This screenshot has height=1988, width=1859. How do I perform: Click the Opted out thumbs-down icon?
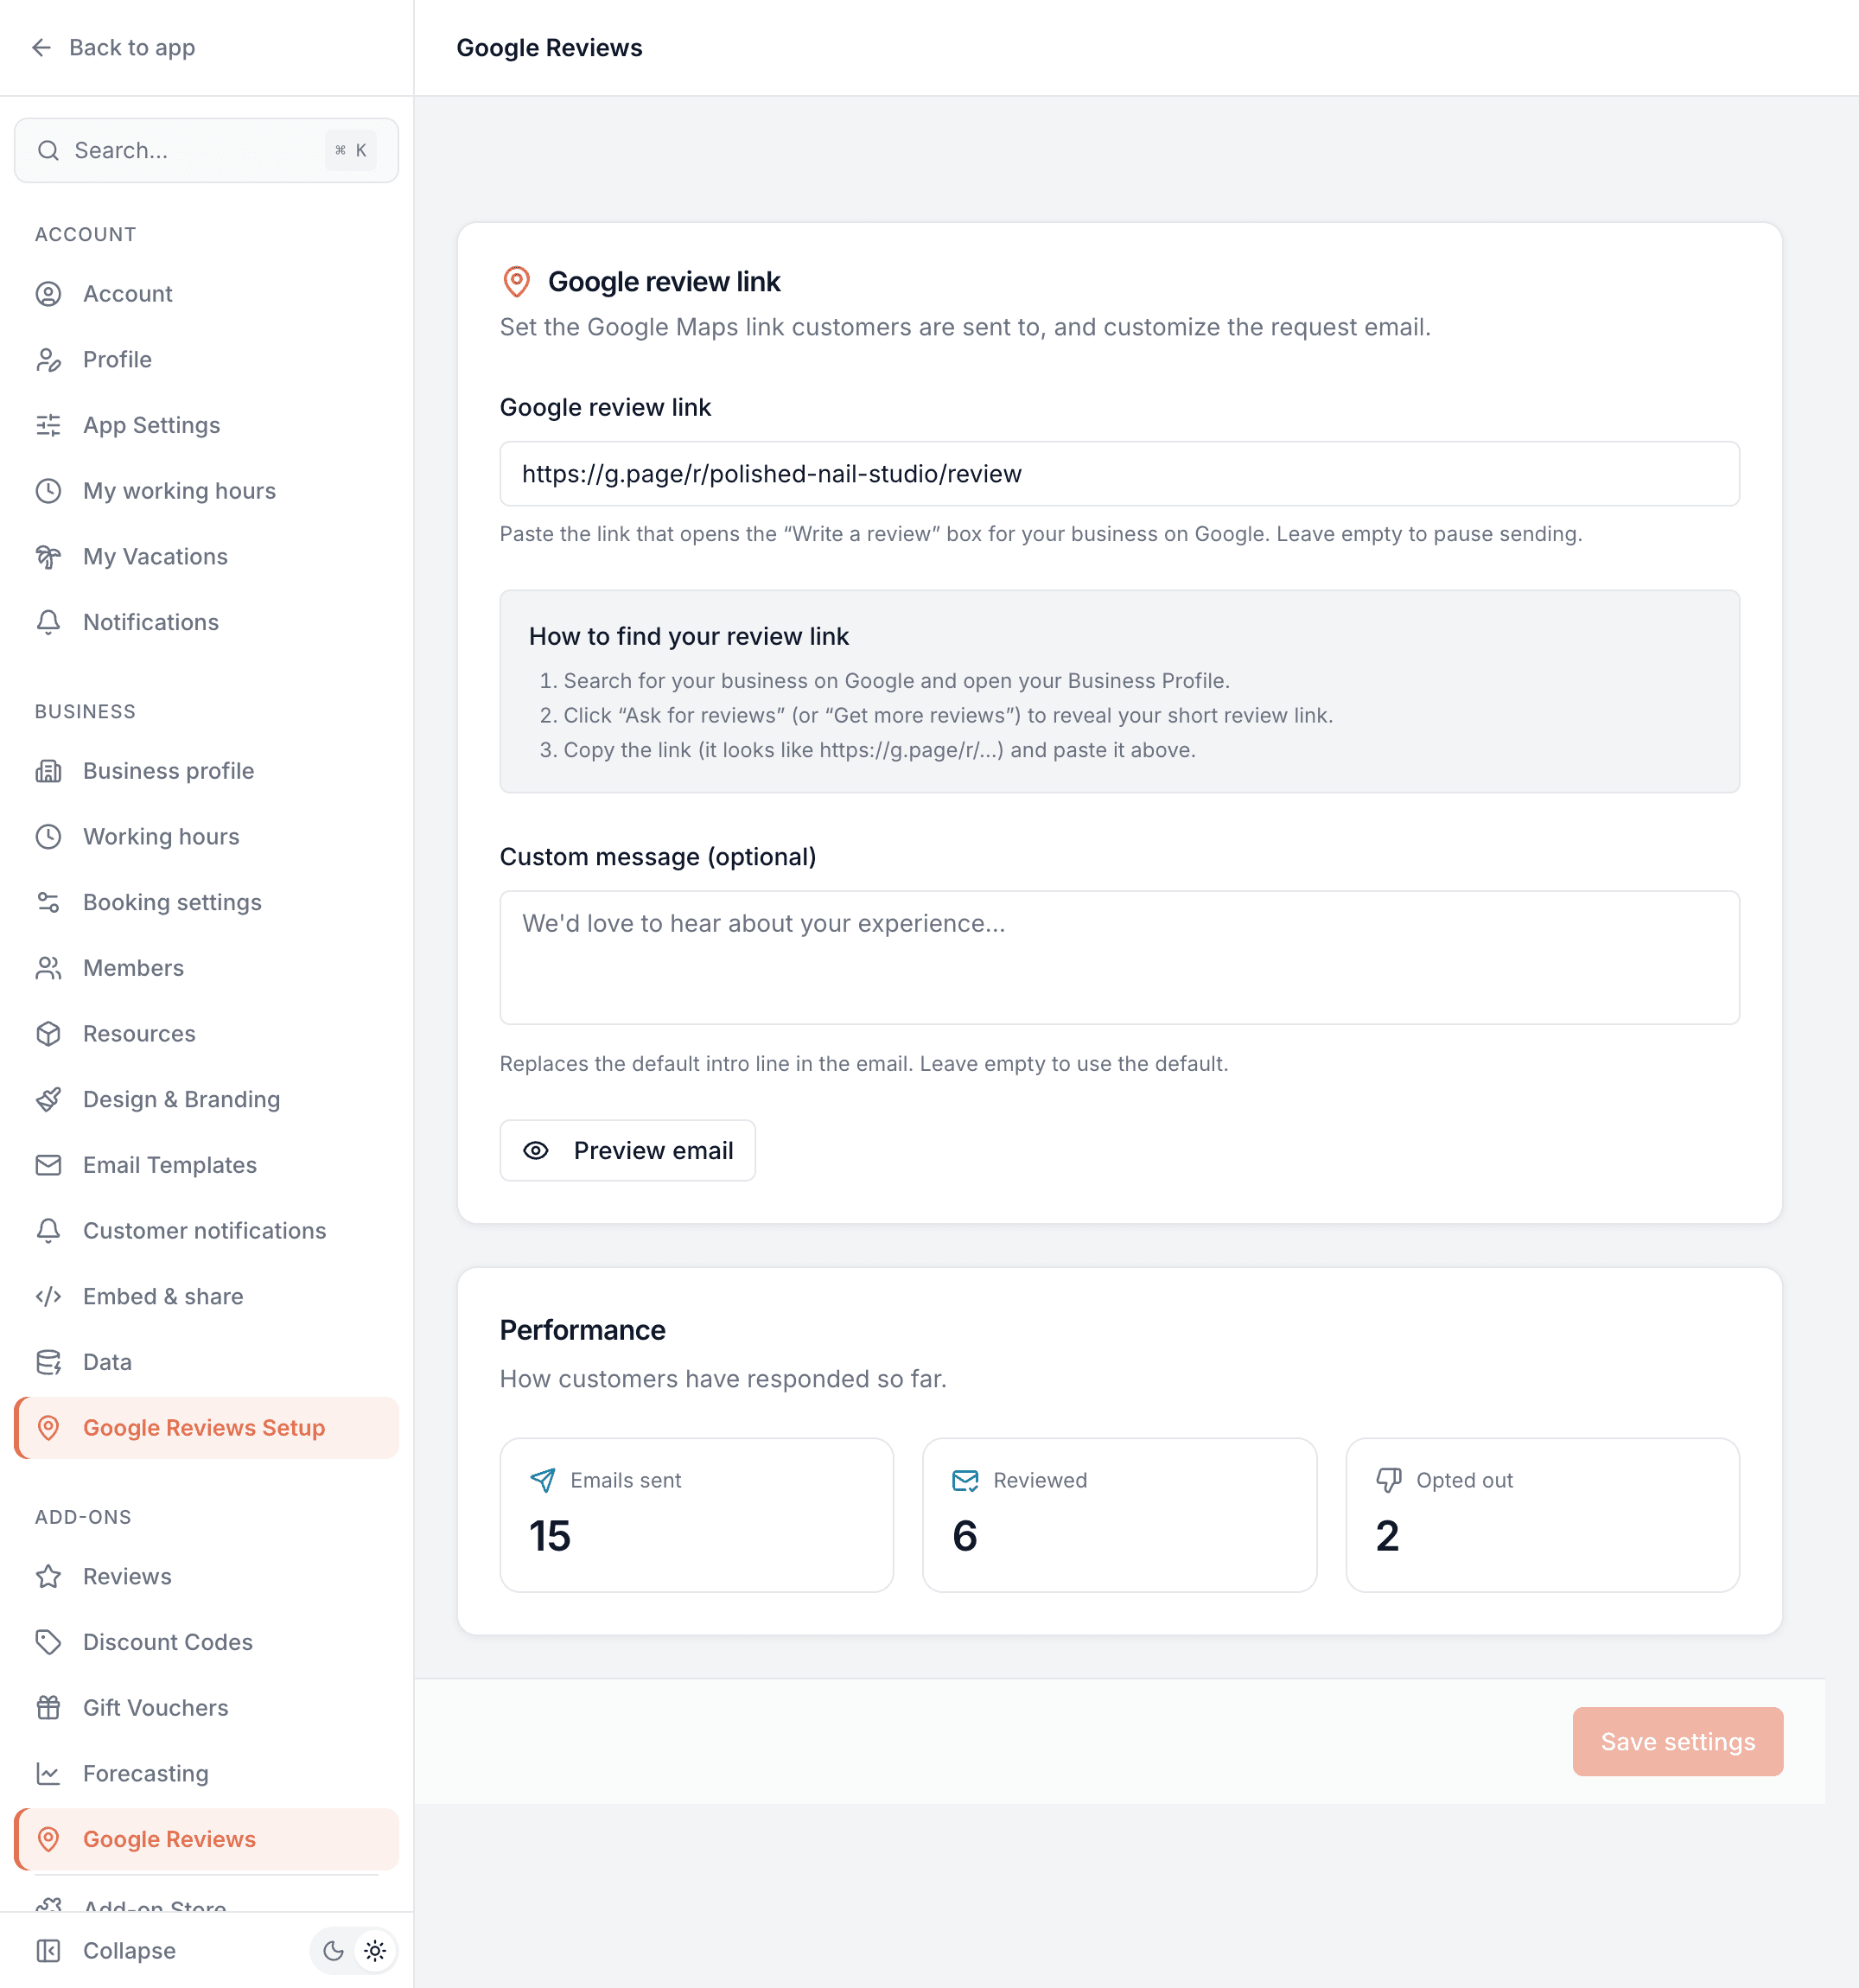pos(1389,1480)
